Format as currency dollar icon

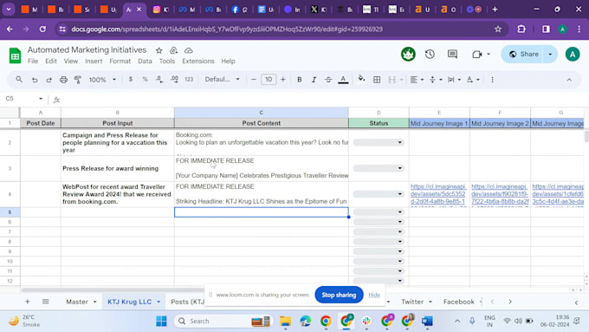[130, 80]
